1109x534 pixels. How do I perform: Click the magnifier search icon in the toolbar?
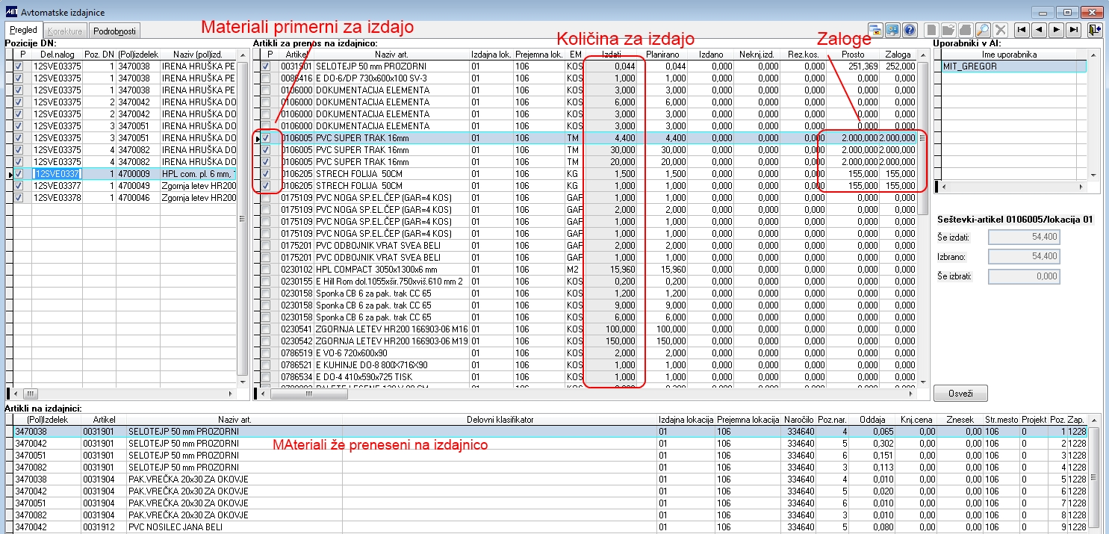coord(982,30)
